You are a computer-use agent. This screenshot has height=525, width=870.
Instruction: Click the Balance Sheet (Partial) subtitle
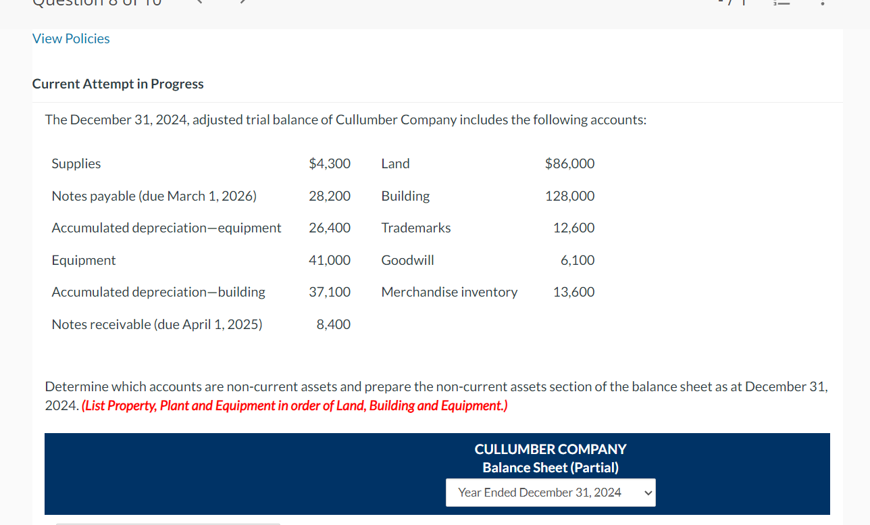click(551, 467)
